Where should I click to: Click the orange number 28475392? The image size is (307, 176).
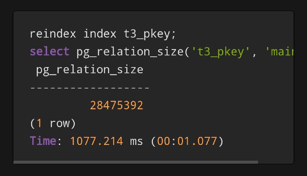117,105
